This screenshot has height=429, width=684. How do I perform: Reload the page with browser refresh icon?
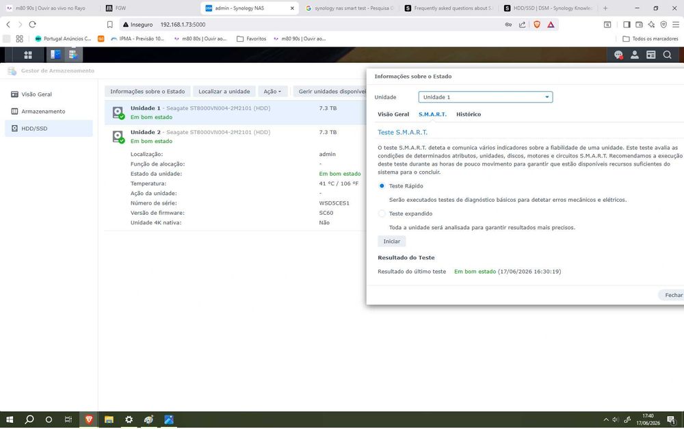tap(32, 25)
